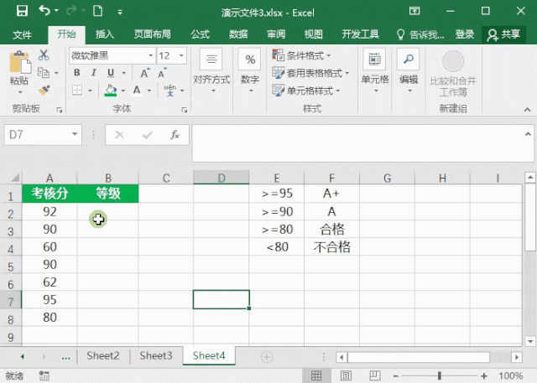
Task: Apply cell borders icon
Action: [77, 91]
